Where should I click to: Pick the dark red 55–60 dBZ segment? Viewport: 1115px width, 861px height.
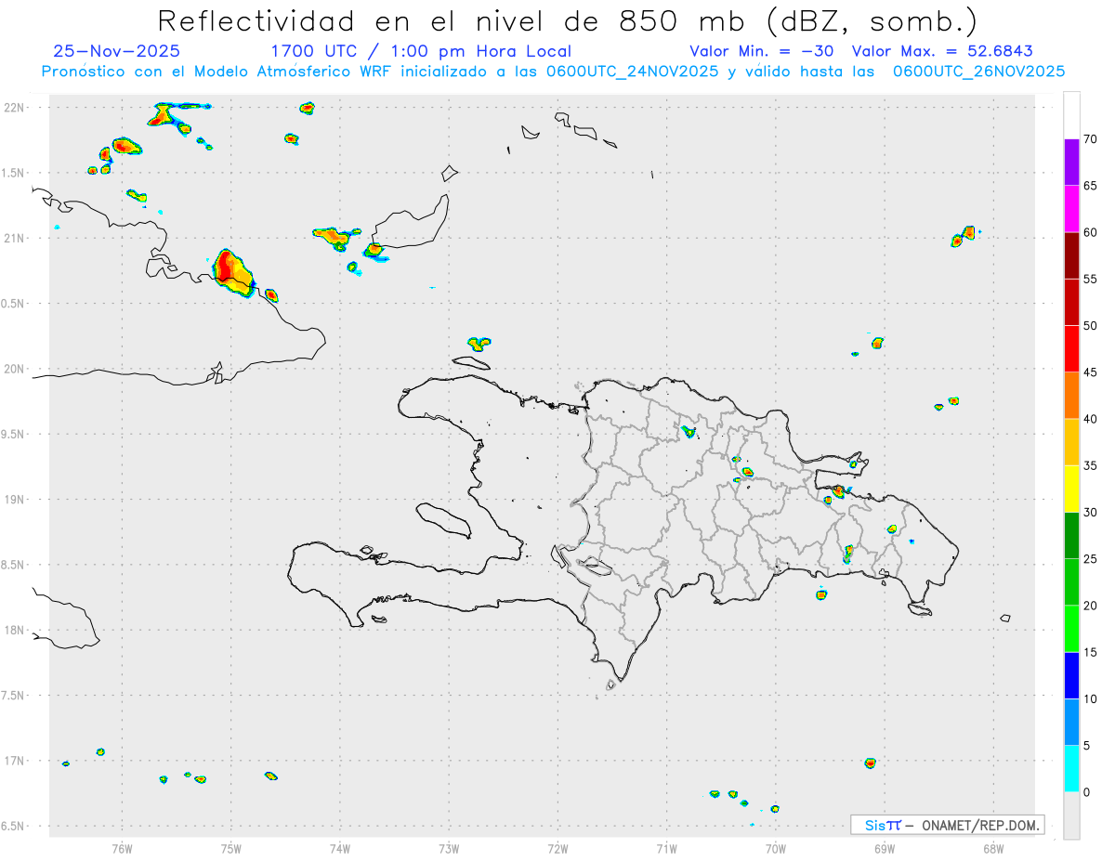point(1071,255)
